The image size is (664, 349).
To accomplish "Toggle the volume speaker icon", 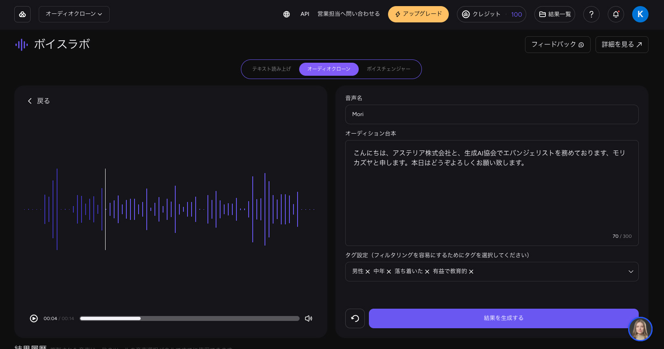I will pyautogui.click(x=309, y=318).
